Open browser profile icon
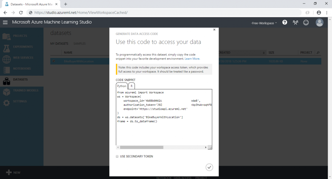The height and width of the screenshot is (179, 332). 319,13
